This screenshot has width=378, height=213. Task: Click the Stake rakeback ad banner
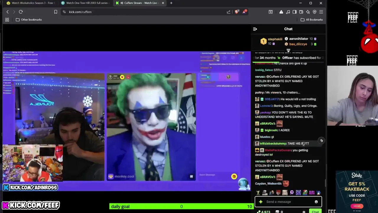click(356, 191)
